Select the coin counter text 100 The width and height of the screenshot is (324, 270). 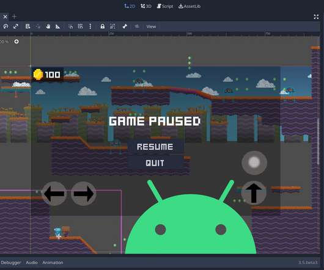point(53,75)
